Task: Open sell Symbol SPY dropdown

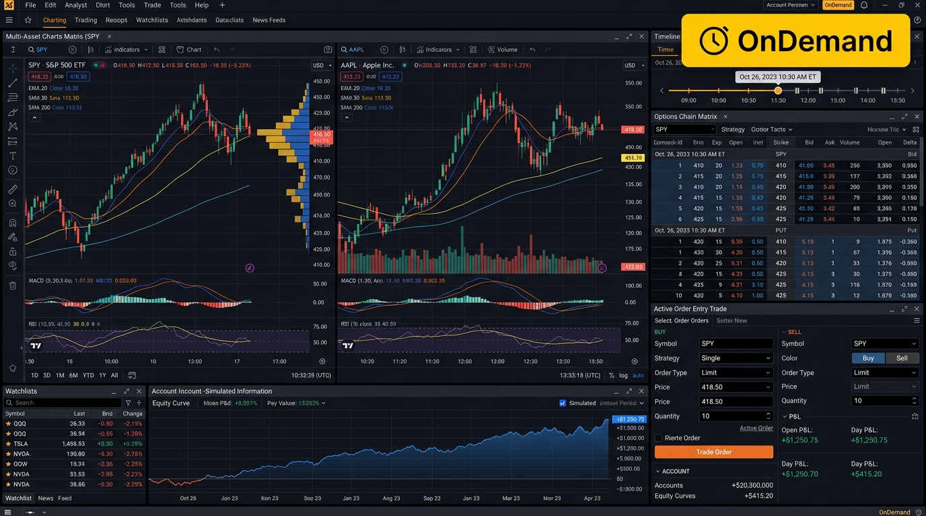Action: pyautogui.click(x=885, y=343)
